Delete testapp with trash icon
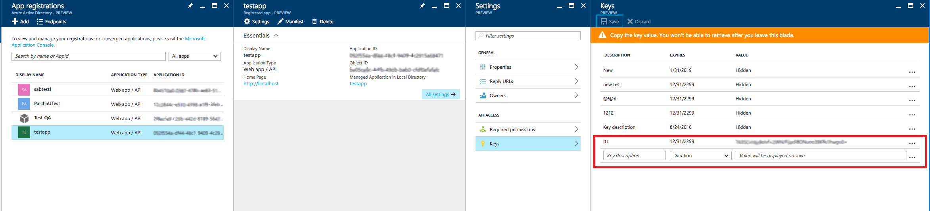The width and height of the screenshot is (930, 211). click(314, 22)
